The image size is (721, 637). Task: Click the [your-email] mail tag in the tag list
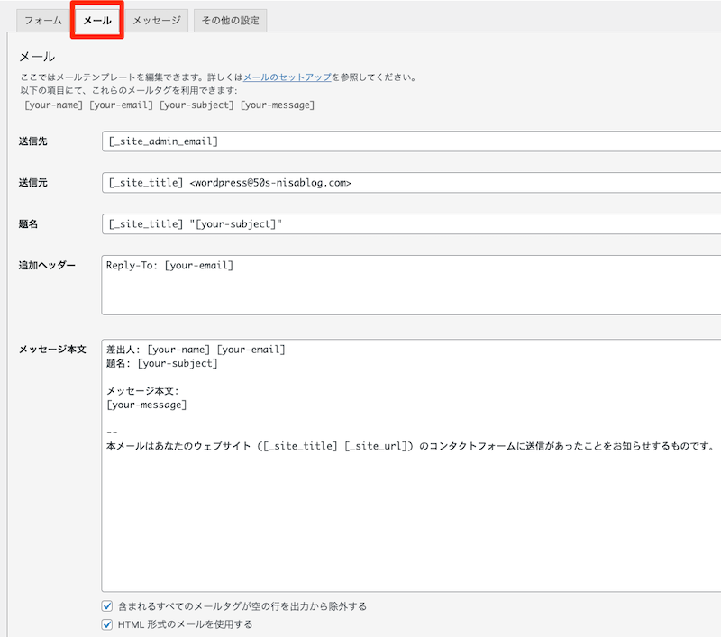coord(123,105)
